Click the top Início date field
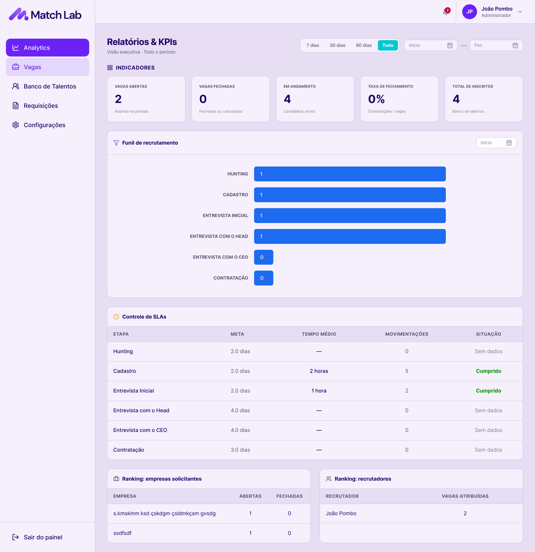This screenshot has width=535, height=552. click(431, 45)
